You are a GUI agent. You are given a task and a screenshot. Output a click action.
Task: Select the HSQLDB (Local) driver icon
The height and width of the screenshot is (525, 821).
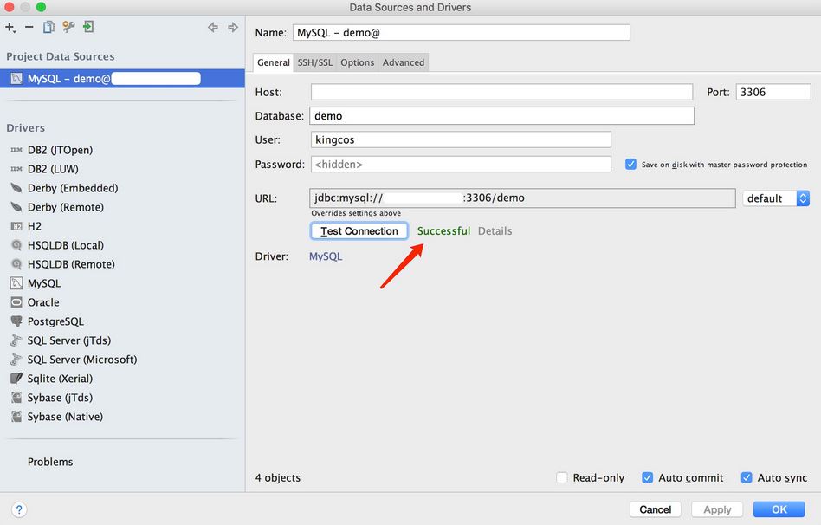coord(16,245)
